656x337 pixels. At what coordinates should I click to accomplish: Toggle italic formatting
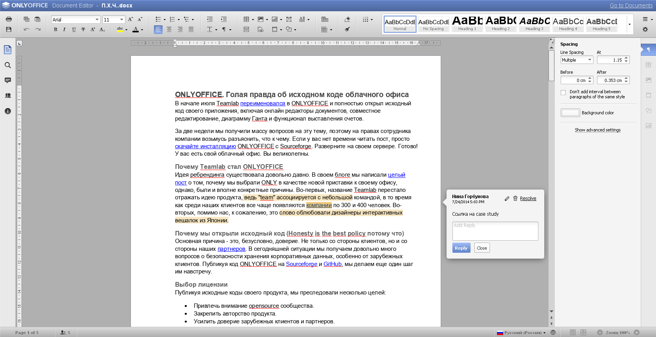pyautogui.click(x=64, y=30)
